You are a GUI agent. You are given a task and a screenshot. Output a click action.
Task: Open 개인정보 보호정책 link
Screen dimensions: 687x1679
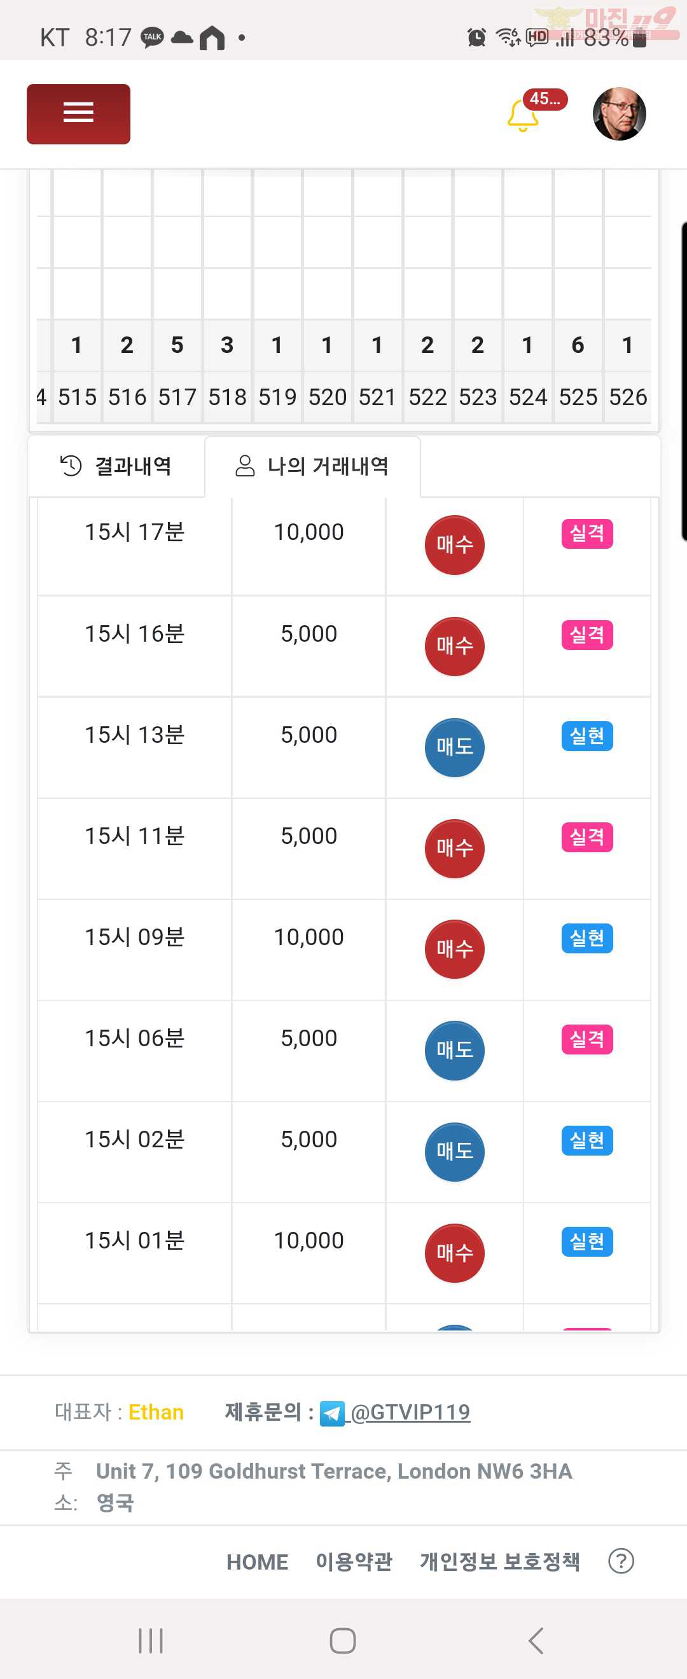click(x=500, y=1562)
